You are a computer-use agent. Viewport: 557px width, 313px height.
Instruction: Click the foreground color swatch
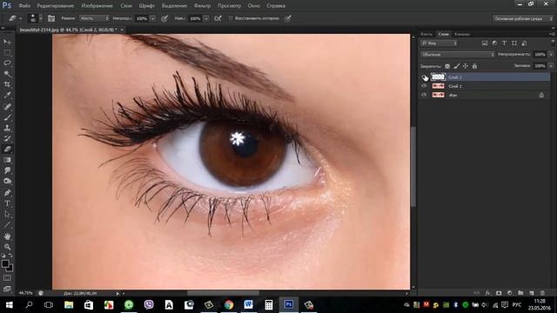(5, 264)
